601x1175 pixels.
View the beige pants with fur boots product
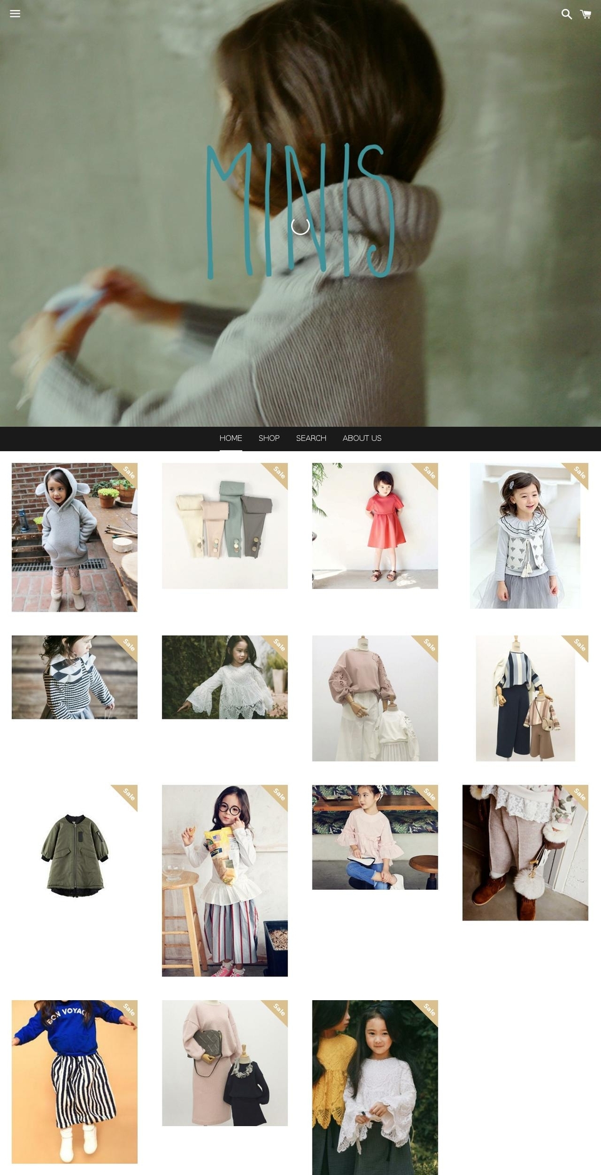pos(525,853)
